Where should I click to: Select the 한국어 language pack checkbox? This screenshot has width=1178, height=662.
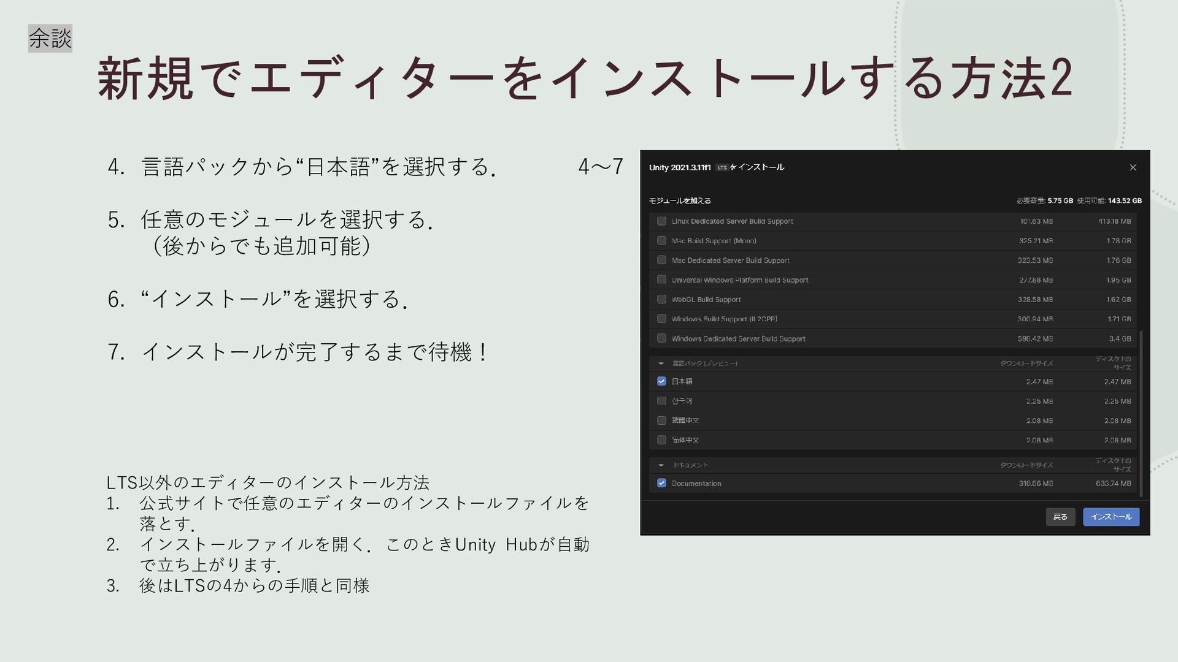661,401
